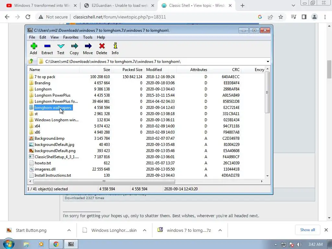Image resolution: width=332 pixels, height=249 pixels.
Task: Select the howto.txt file
Action: [x=42, y=163]
